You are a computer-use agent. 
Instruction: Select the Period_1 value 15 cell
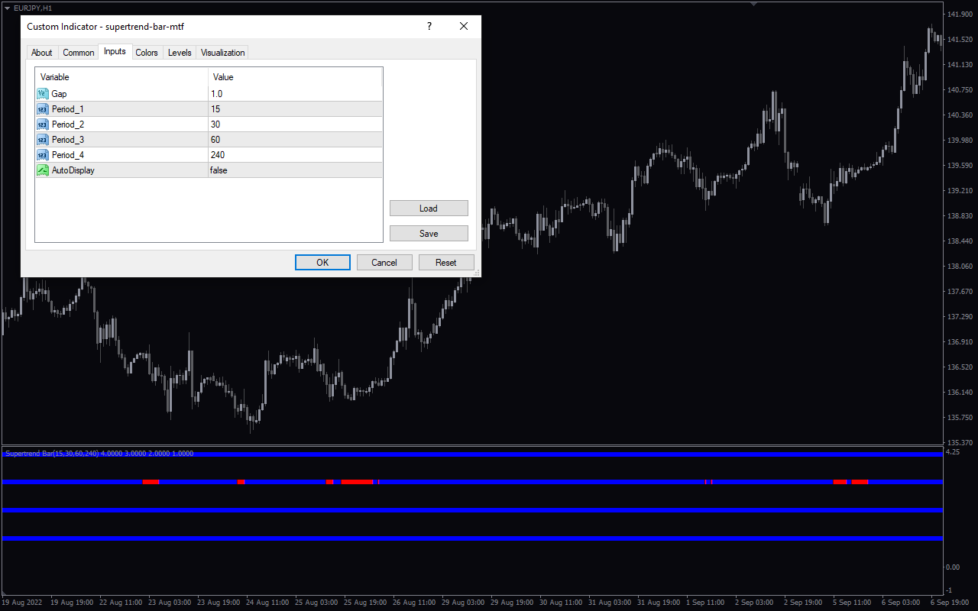click(295, 109)
